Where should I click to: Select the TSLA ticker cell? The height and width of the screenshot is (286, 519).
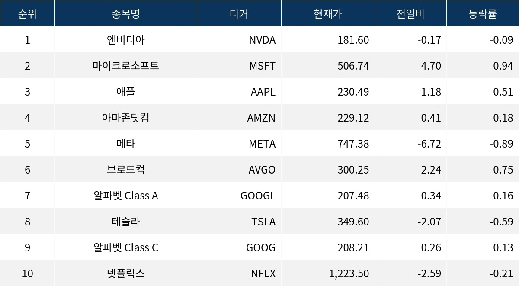tap(263, 222)
